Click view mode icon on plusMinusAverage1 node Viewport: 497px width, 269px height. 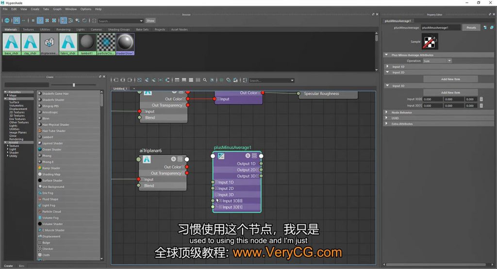(254, 156)
